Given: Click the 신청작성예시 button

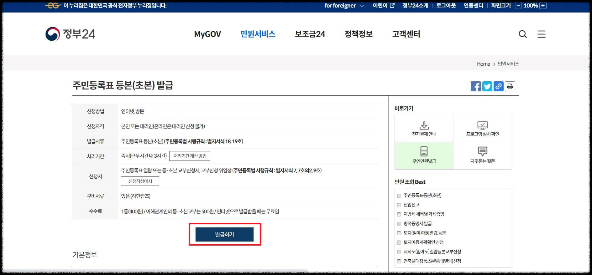Looking at the screenshot, I should pyautogui.click(x=140, y=181).
